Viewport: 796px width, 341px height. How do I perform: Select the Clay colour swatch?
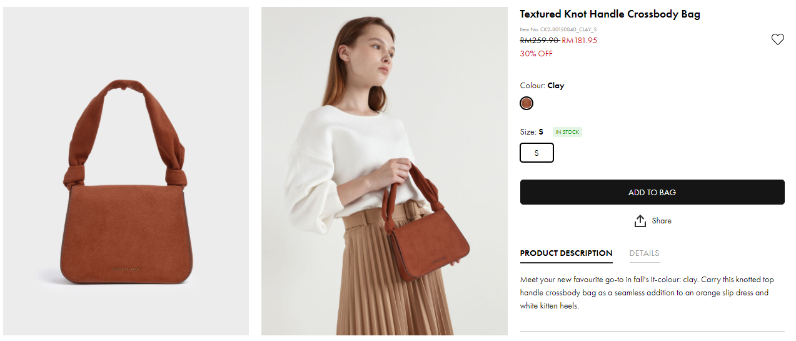click(526, 103)
